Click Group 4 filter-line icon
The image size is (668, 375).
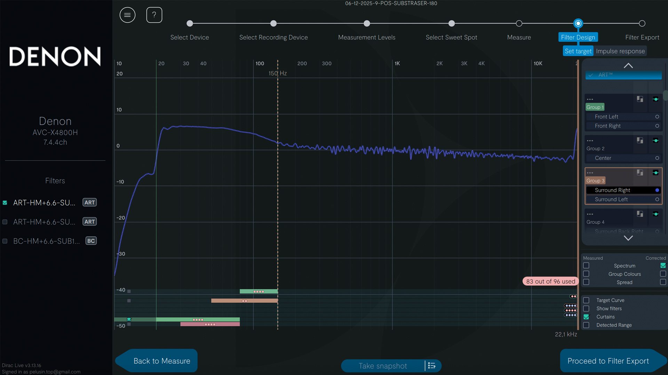[655, 214]
